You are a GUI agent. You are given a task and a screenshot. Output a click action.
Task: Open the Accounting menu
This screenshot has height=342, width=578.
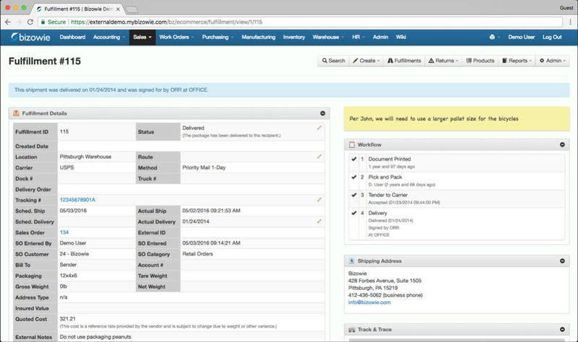[x=105, y=37]
